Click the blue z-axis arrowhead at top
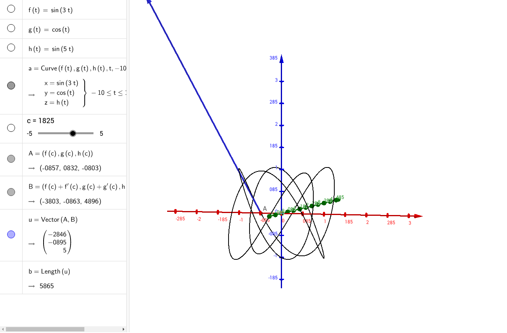Viewport: 507px width, 333px height. pyautogui.click(x=281, y=59)
